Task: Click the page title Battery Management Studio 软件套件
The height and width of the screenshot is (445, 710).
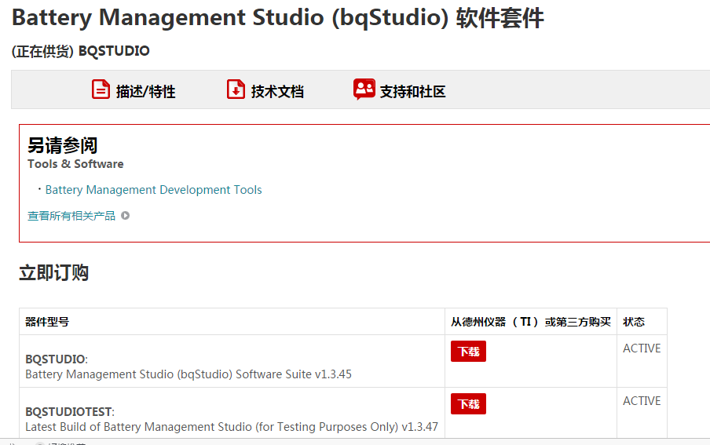Action: click(x=277, y=18)
